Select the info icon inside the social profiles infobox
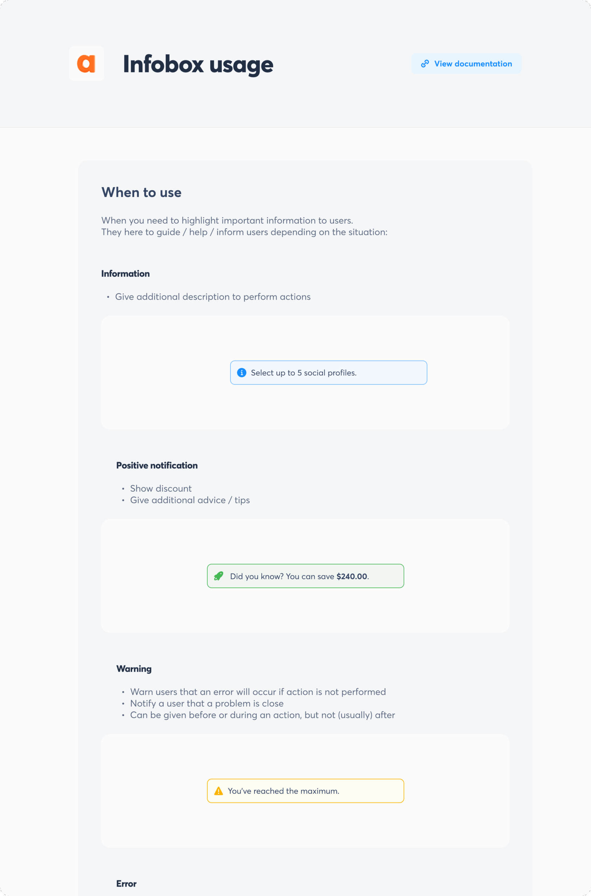Screen dimensions: 591x896 [x=241, y=372]
